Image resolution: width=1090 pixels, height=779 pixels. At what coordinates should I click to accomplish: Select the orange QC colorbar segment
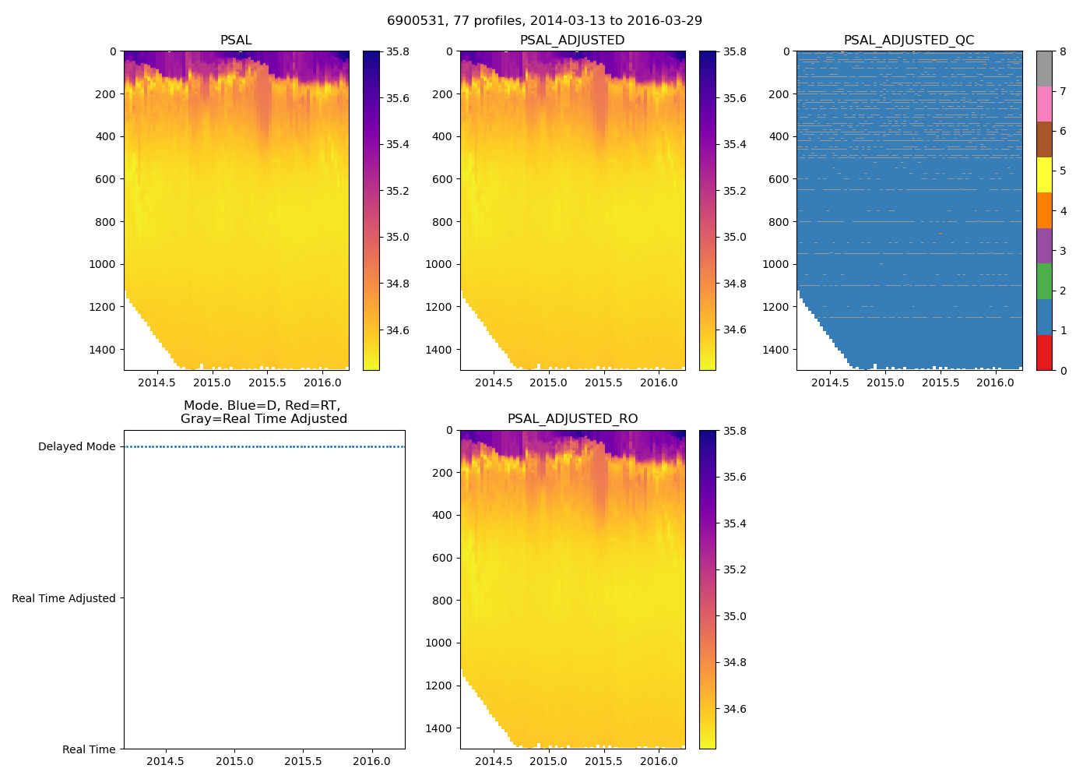[1044, 210]
